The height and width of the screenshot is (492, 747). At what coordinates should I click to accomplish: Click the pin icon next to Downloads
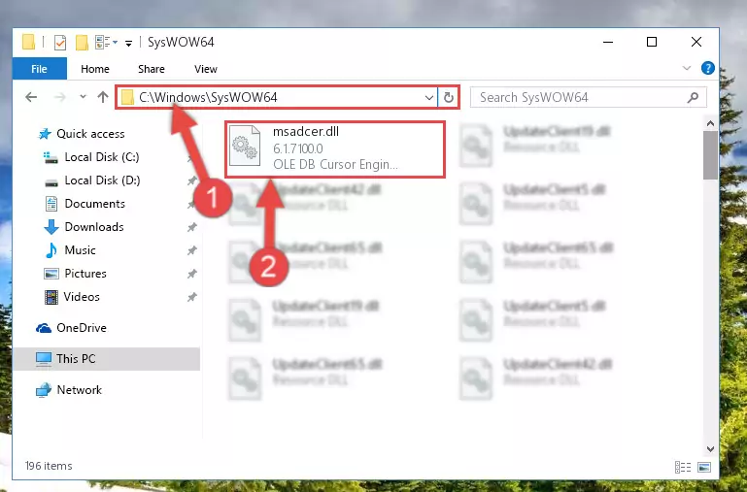(x=191, y=227)
